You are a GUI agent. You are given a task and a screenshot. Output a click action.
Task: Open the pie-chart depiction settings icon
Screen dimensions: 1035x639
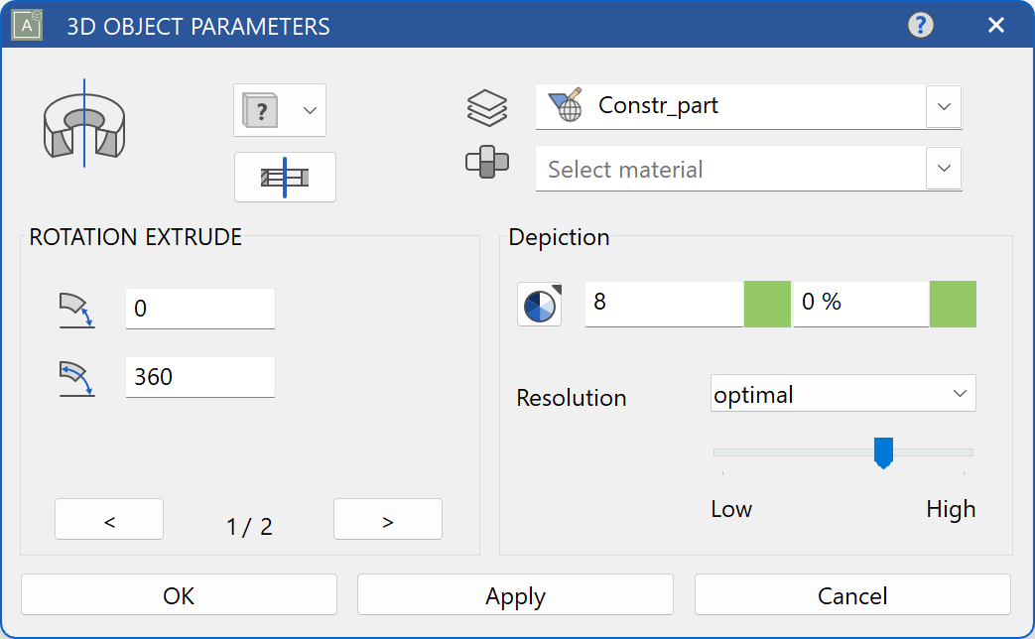pyautogui.click(x=538, y=305)
